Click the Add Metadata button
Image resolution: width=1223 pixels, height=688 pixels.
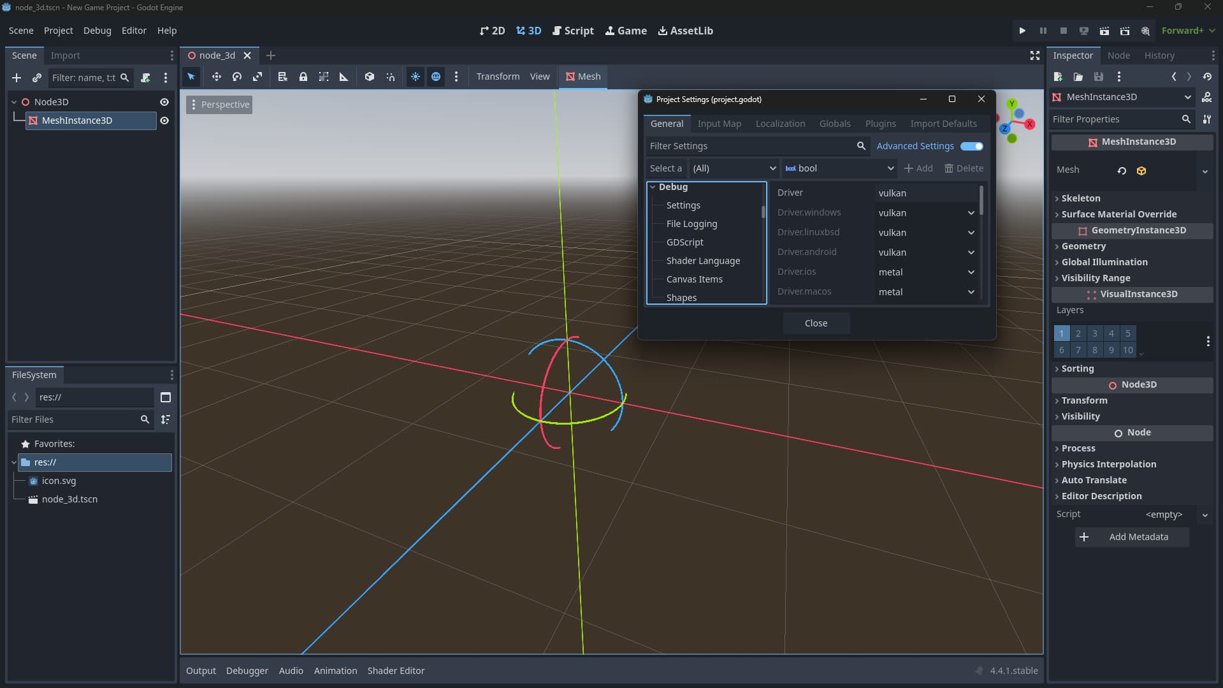(1131, 537)
